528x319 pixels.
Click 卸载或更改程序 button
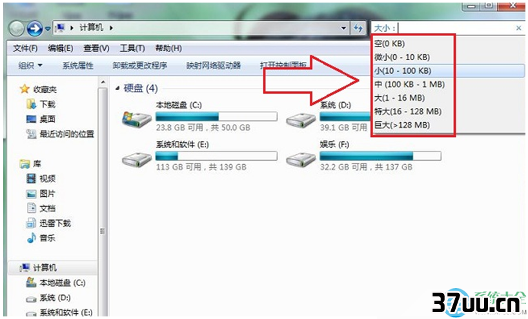point(139,65)
